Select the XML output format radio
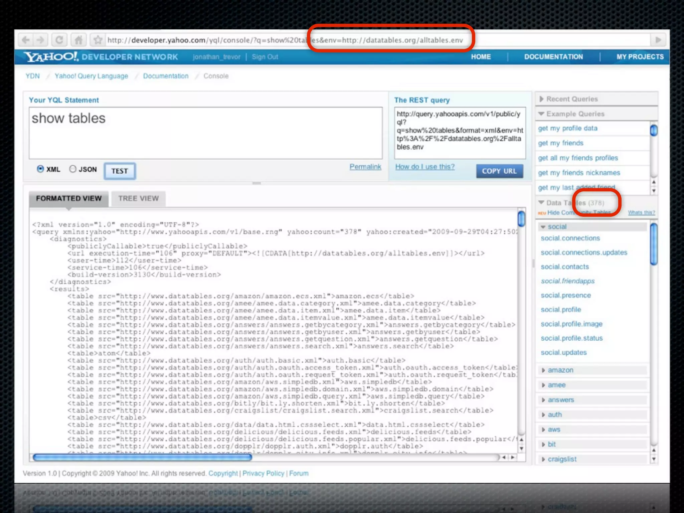684x513 pixels. (40, 169)
